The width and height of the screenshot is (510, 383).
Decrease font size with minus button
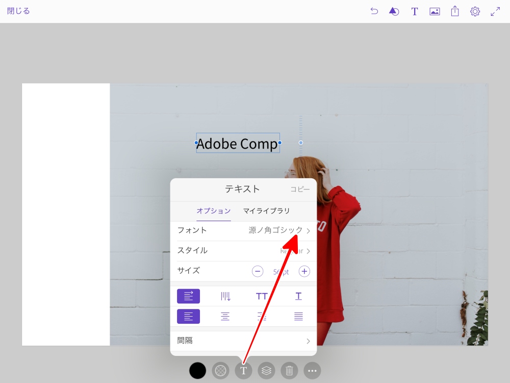point(257,271)
